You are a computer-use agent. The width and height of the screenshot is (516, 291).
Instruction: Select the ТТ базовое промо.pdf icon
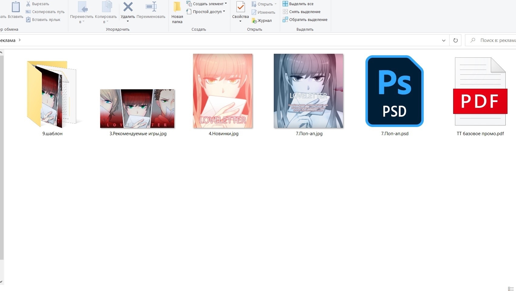[480, 91]
